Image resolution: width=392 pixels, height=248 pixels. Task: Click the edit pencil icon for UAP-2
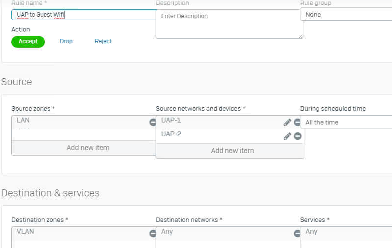coord(287,136)
